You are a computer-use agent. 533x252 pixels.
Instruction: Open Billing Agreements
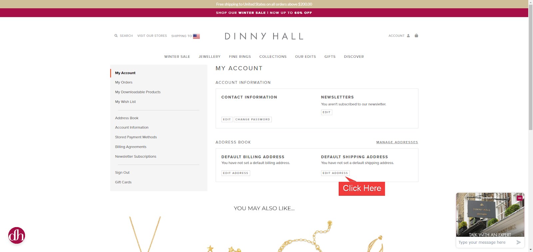131,147
